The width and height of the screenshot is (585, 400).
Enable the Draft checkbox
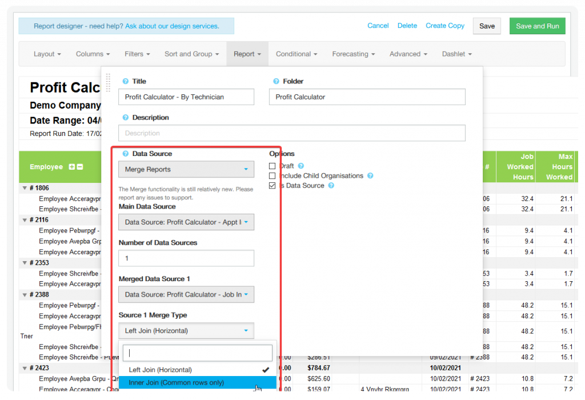273,166
